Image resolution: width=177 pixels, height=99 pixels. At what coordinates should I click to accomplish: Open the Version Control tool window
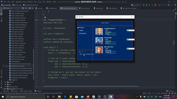pyautogui.click(x=26, y=91)
